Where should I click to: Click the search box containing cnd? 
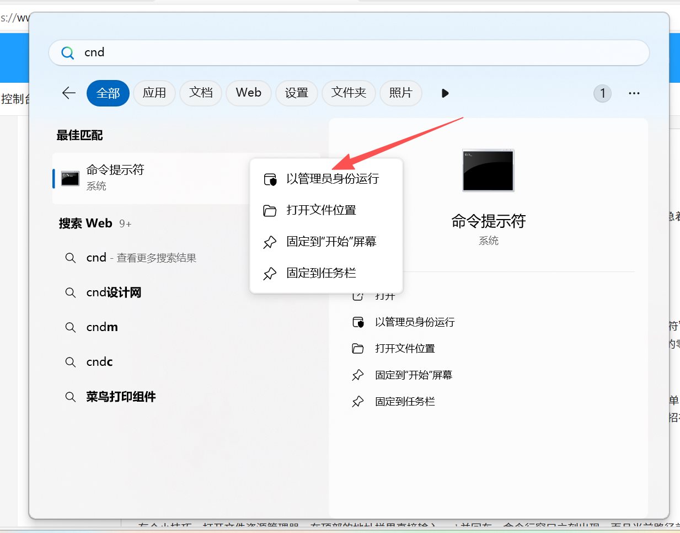(349, 52)
